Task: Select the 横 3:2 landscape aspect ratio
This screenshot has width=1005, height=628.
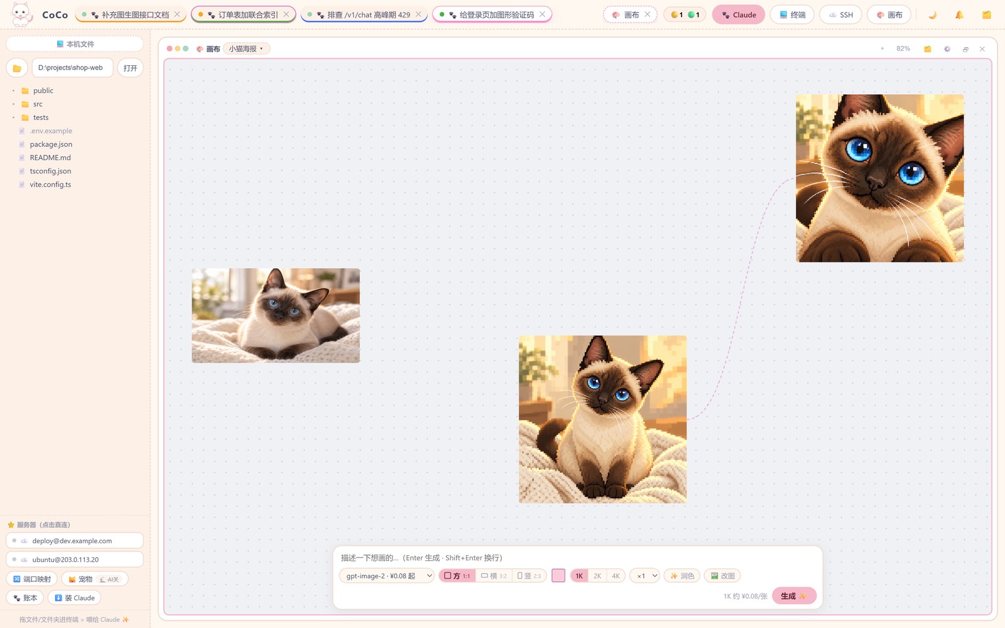Action: click(x=494, y=576)
